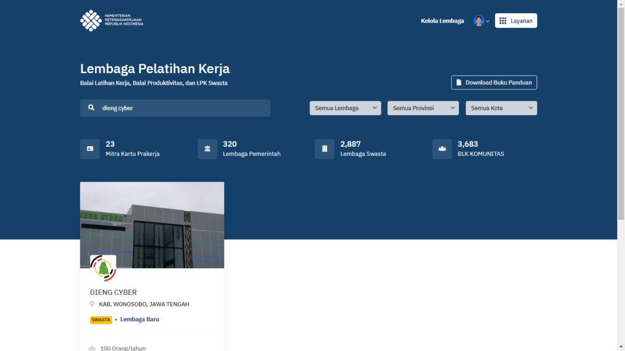Click the Lembaga Pemerintah building icon

point(208,149)
